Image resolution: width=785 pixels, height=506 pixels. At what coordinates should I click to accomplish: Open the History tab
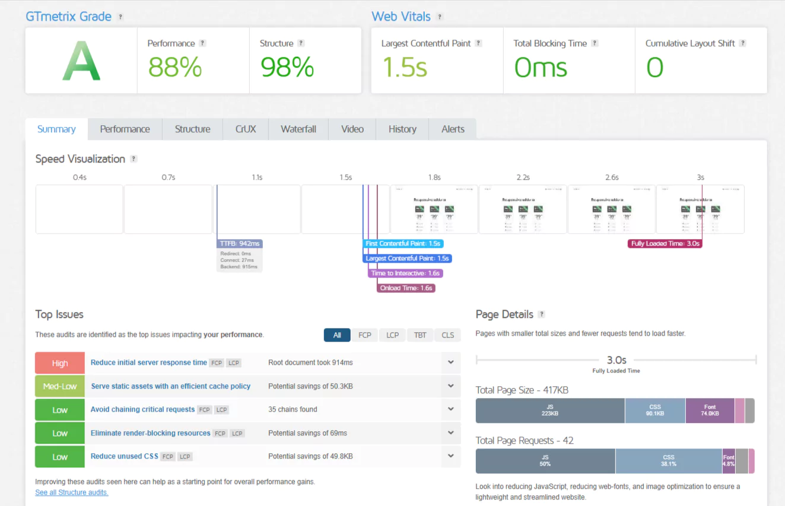(402, 129)
